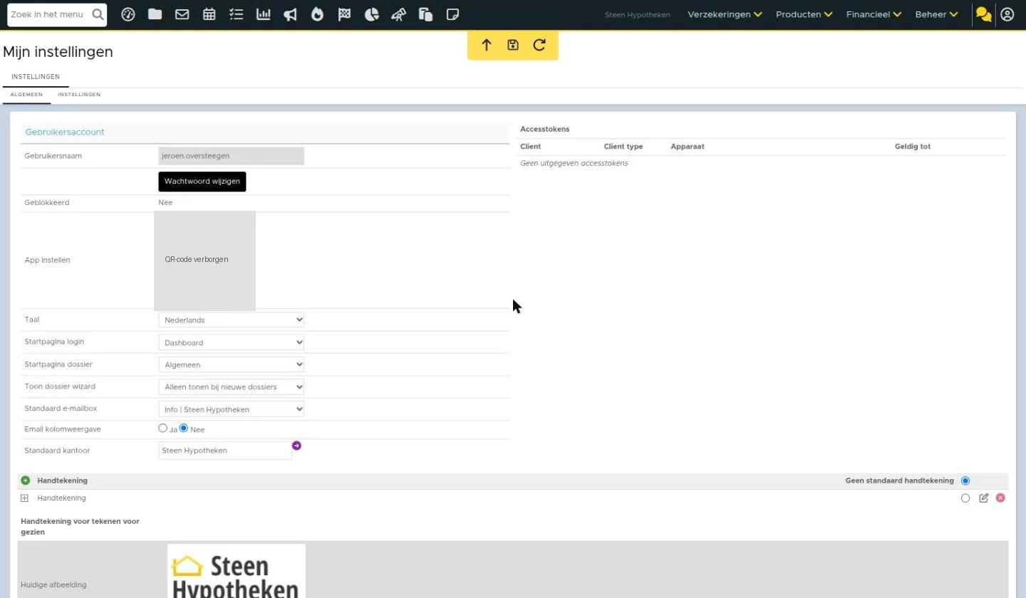Open the checkered flag icon
Viewport: 1026px width, 598px height.
tap(345, 14)
